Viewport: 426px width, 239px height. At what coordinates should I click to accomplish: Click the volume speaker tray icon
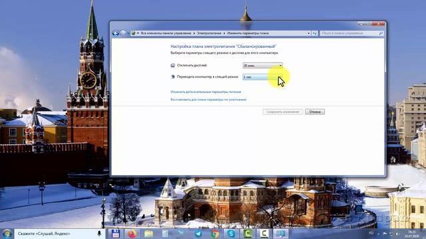[x=398, y=234]
